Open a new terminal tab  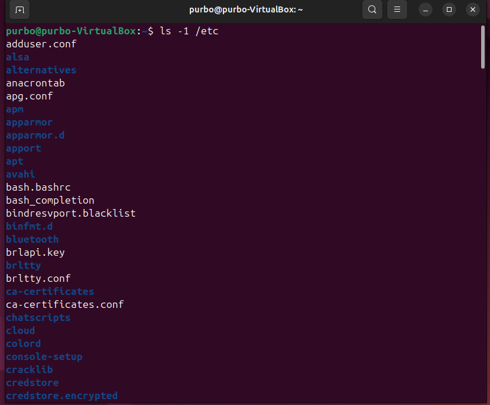[20, 9]
